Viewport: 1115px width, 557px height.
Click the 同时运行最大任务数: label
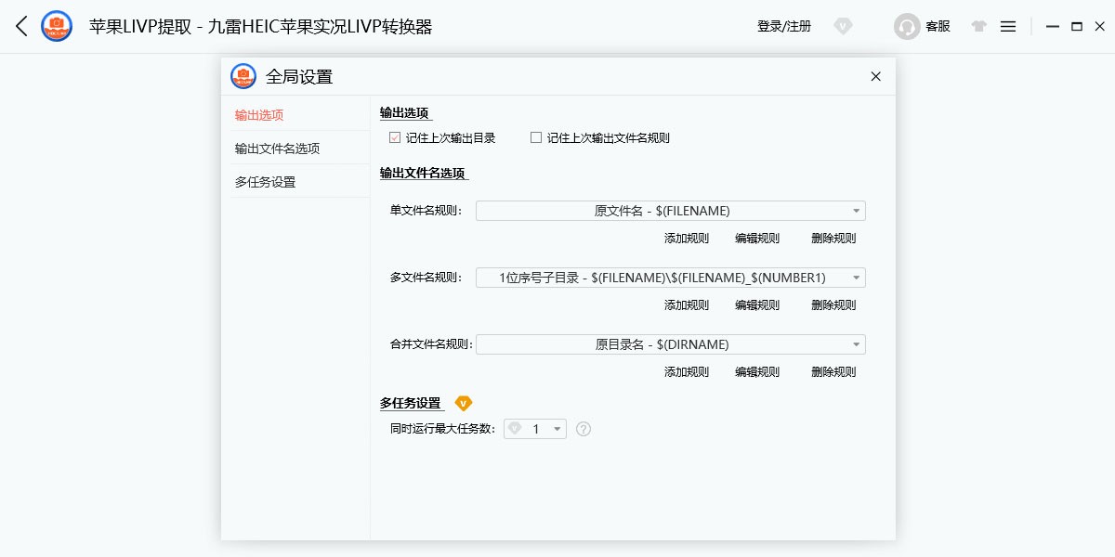click(442, 429)
